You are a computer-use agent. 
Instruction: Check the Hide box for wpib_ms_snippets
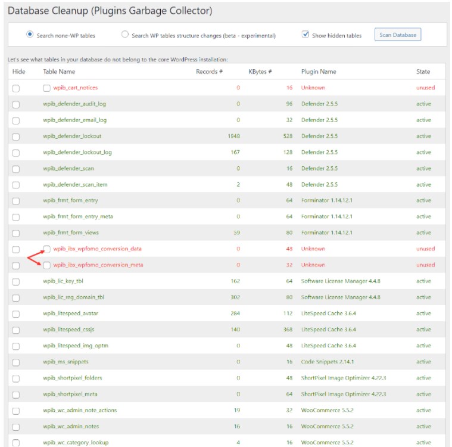pyautogui.click(x=16, y=362)
